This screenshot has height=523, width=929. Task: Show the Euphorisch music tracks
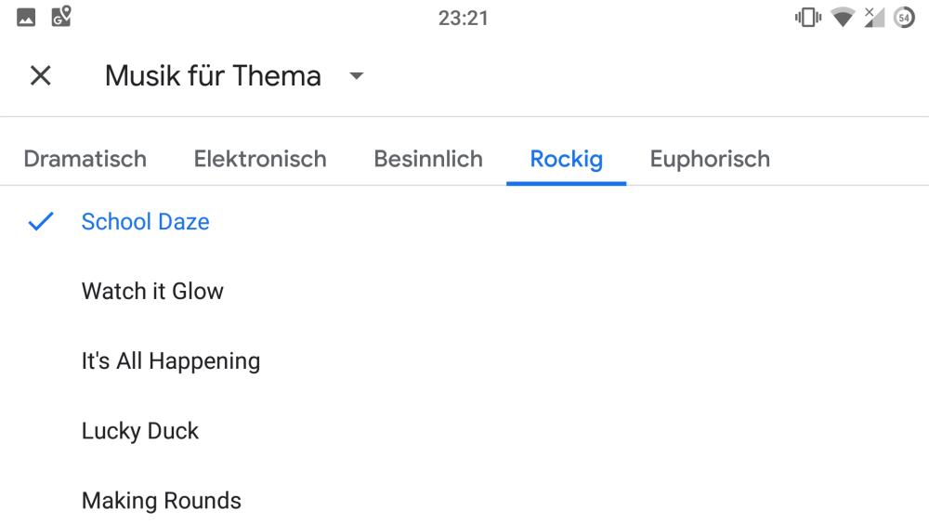tap(710, 159)
